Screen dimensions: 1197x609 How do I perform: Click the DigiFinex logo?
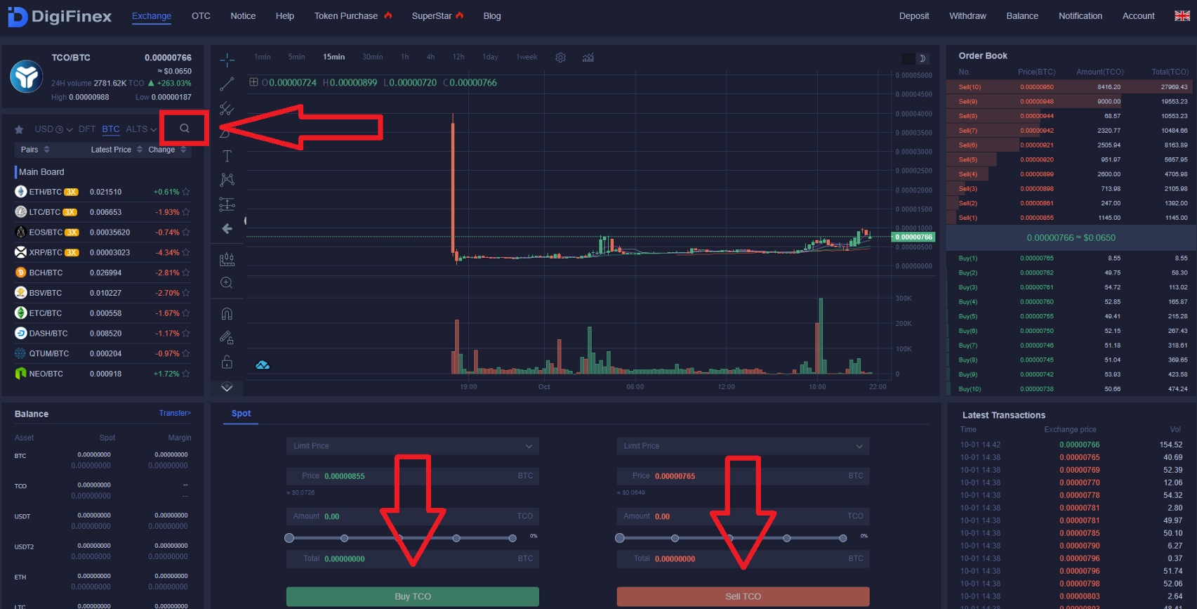[x=60, y=16]
